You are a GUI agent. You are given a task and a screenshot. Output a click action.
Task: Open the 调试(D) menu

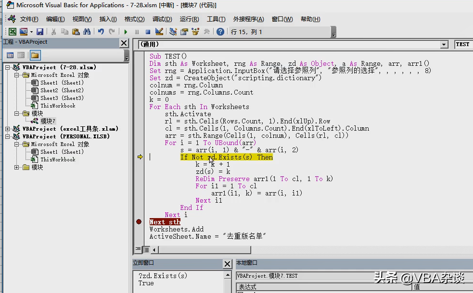coord(162,19)
